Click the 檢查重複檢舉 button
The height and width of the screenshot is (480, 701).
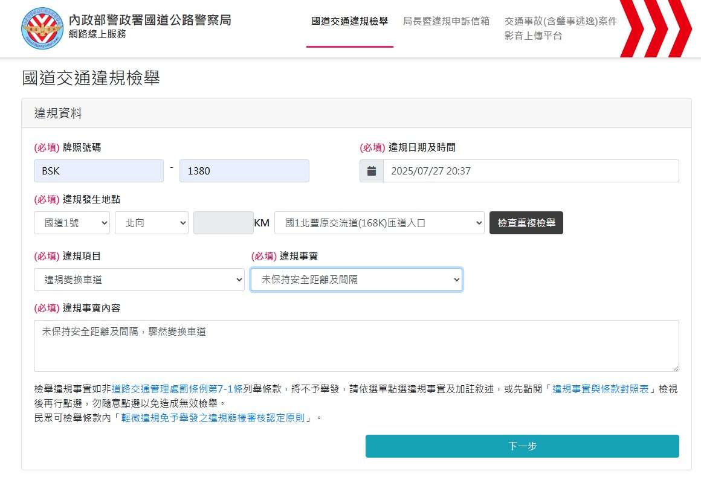[526, 223]
